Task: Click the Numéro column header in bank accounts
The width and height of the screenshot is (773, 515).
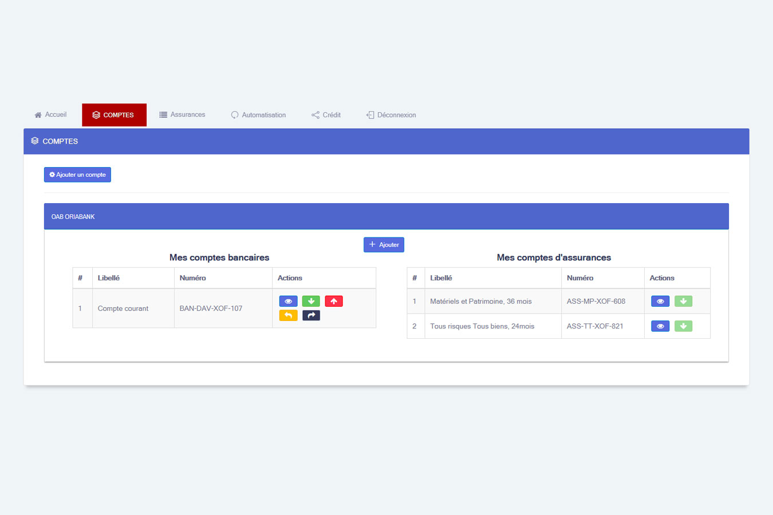Action: [x=192, y=278]
